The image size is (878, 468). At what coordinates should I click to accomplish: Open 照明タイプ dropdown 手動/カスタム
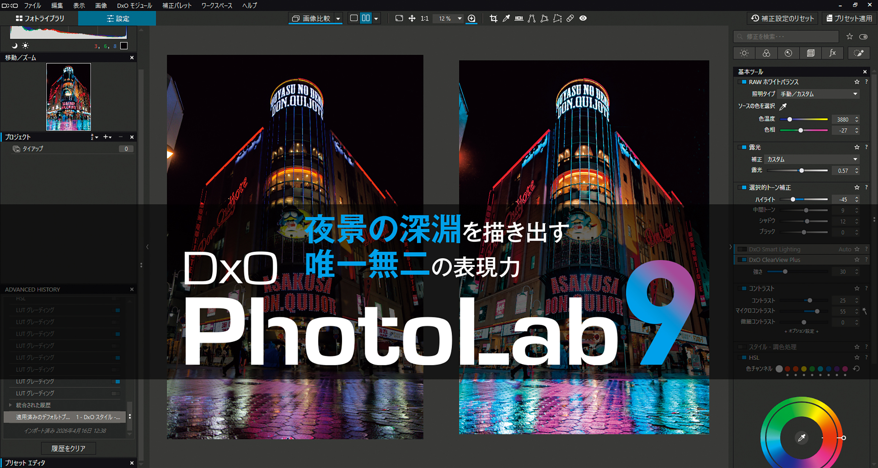pos(818,94)
